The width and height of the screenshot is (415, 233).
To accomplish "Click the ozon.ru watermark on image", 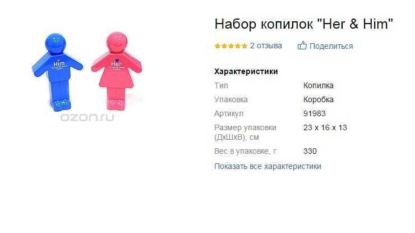I will pyautogui.click(x=87, y=117).
